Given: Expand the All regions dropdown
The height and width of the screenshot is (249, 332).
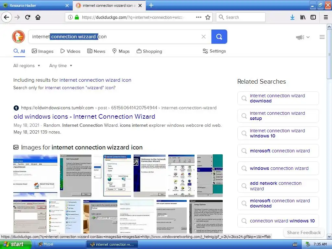Looking at the screenshot, I should click(x=27, y=65).
